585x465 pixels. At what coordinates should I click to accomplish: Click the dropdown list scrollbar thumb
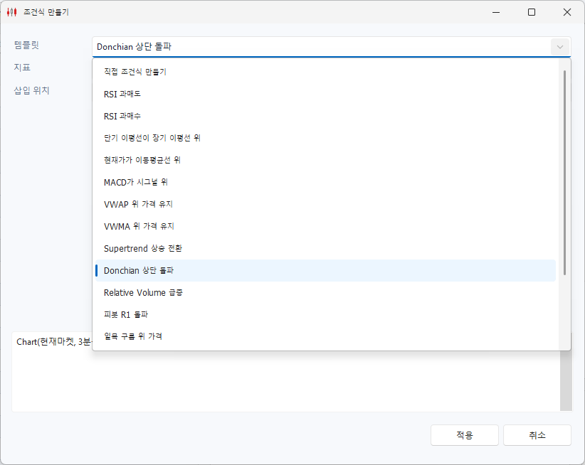coord(564,173)
